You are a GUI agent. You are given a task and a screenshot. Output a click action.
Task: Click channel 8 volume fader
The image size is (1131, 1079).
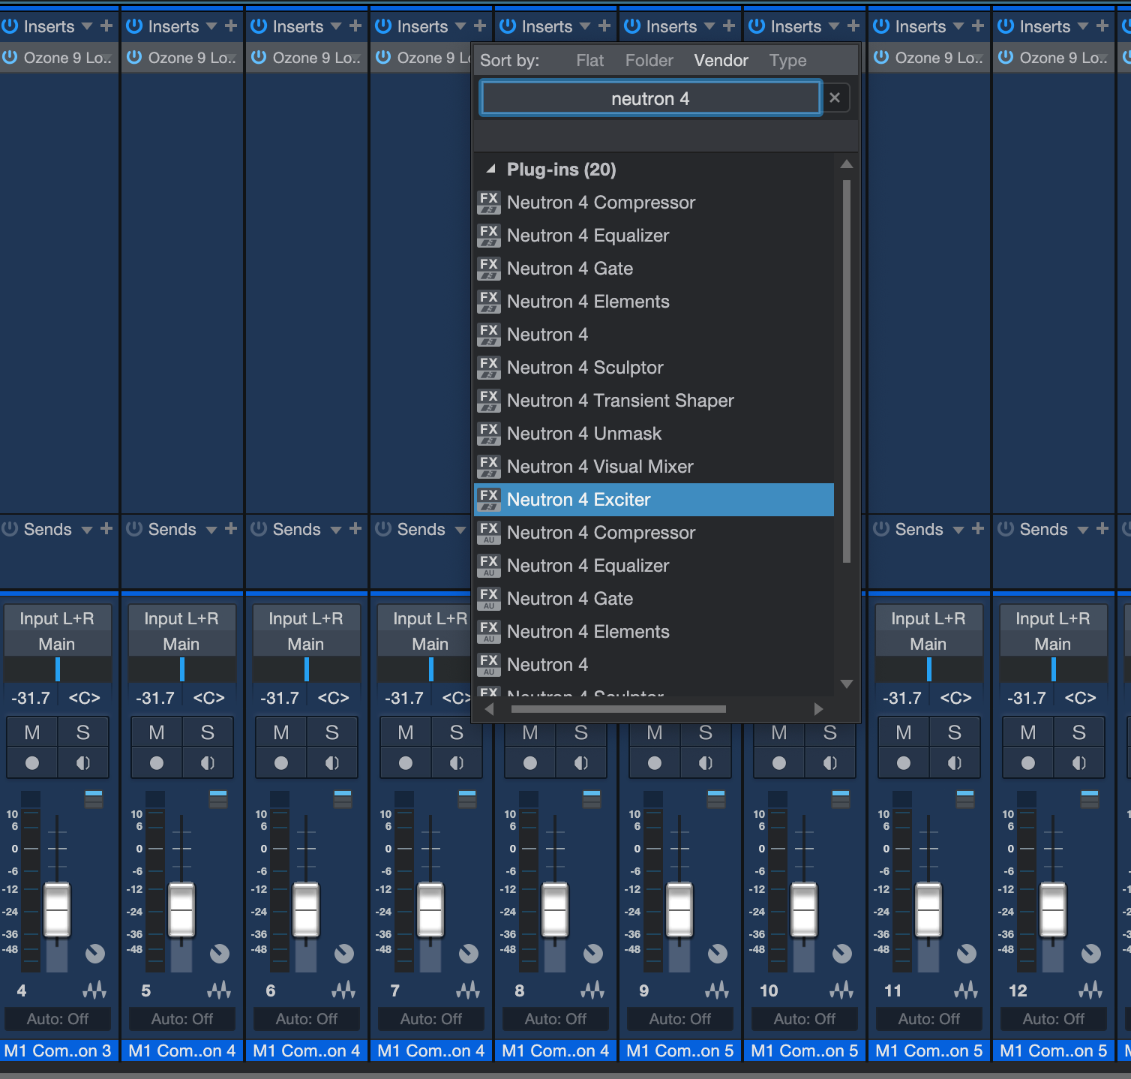coord(555,910)
